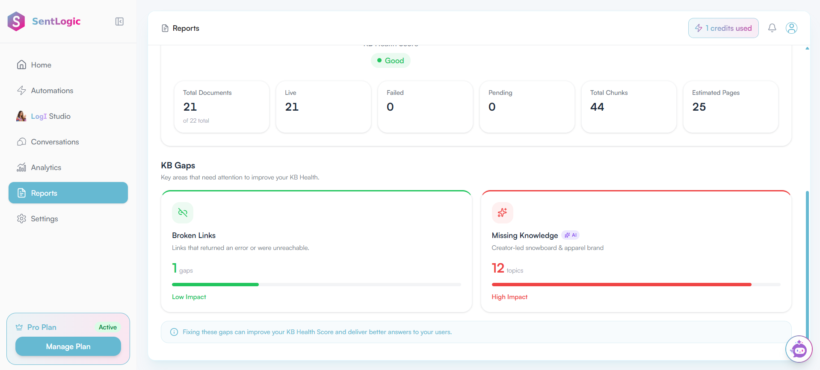
Task: Open the Estimated Pages stat card
Action: click(731, 107)
